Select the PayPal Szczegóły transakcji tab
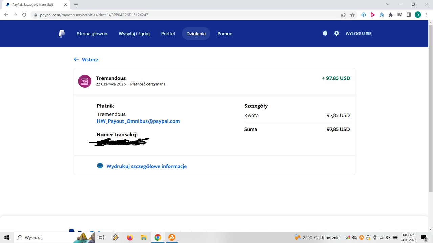The image size is (433, 243). [x=37, y=5]
